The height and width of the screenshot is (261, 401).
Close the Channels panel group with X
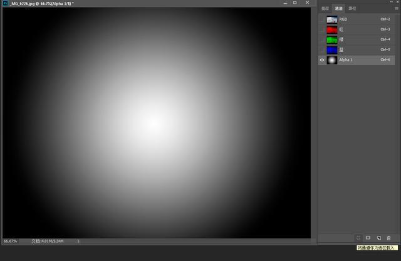pos(398,1)
